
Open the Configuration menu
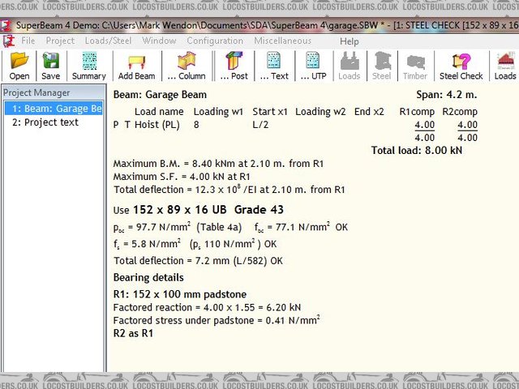tap(215, 41)
